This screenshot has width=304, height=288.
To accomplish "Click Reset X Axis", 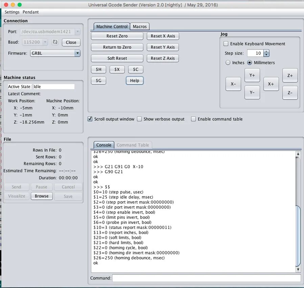I will click(163, 36).
